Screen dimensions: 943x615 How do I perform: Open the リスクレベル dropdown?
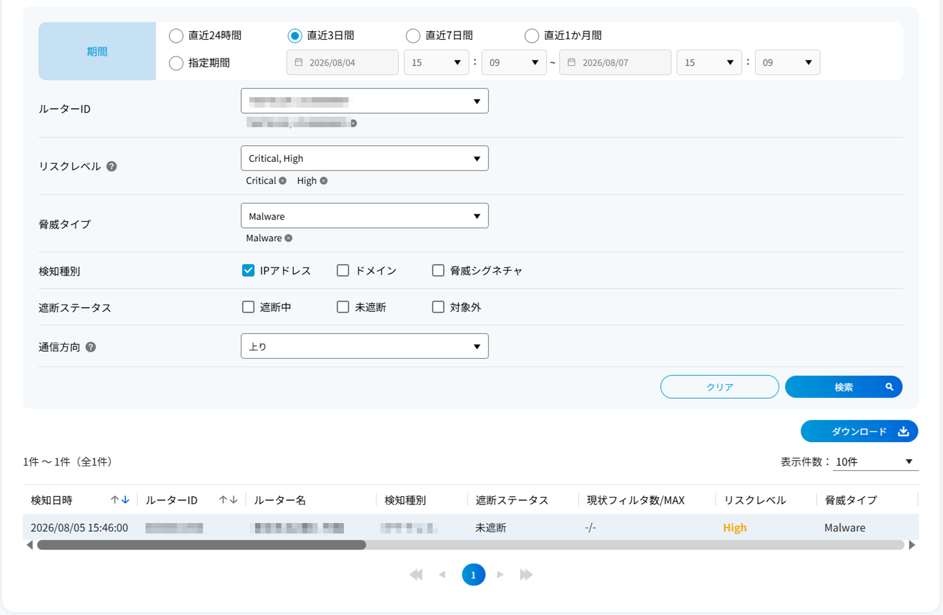pos(365,159)
